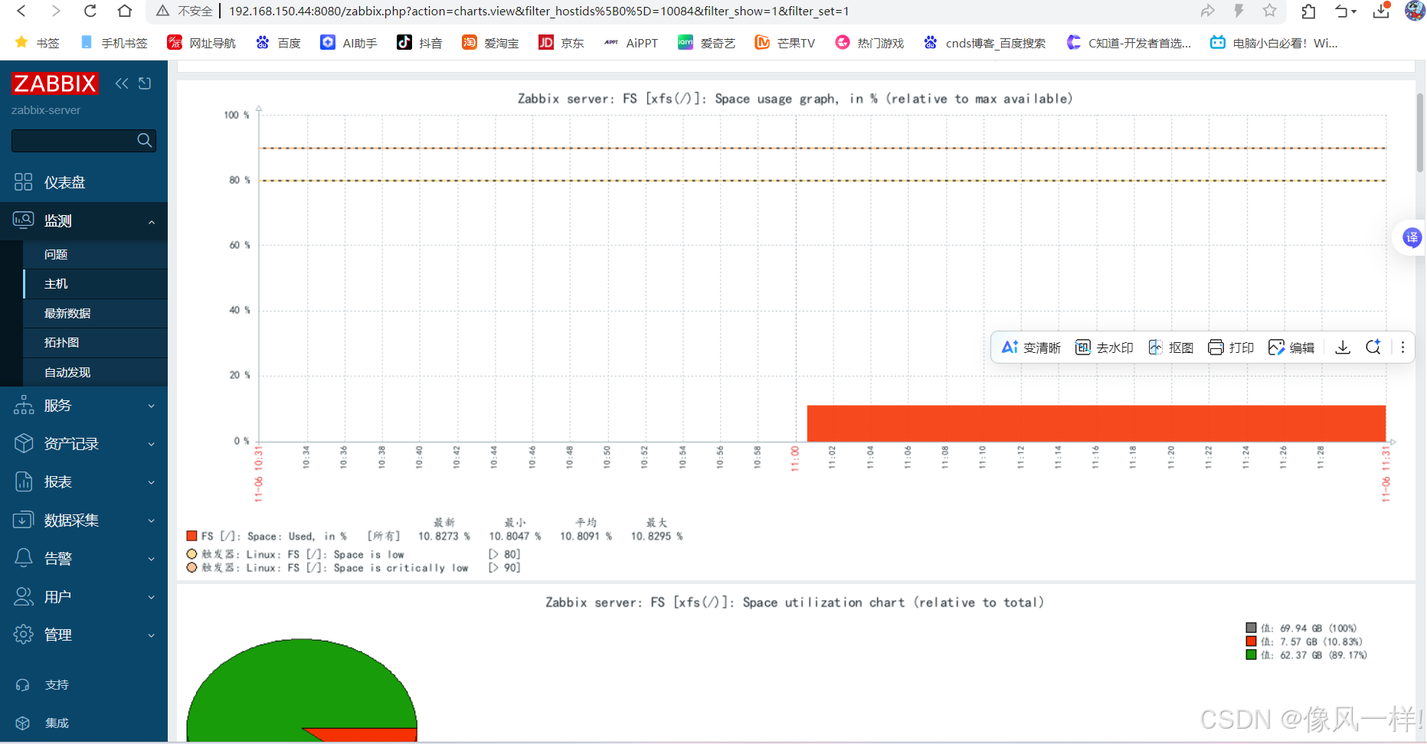The image size is (1427, 744).
Task: Open 芒果TV bookmark
Action: point(785,43)
